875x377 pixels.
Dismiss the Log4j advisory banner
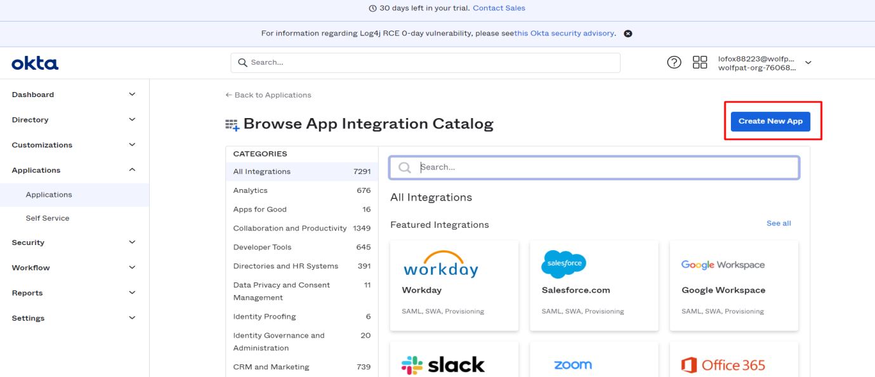click(x=628, y=34)
